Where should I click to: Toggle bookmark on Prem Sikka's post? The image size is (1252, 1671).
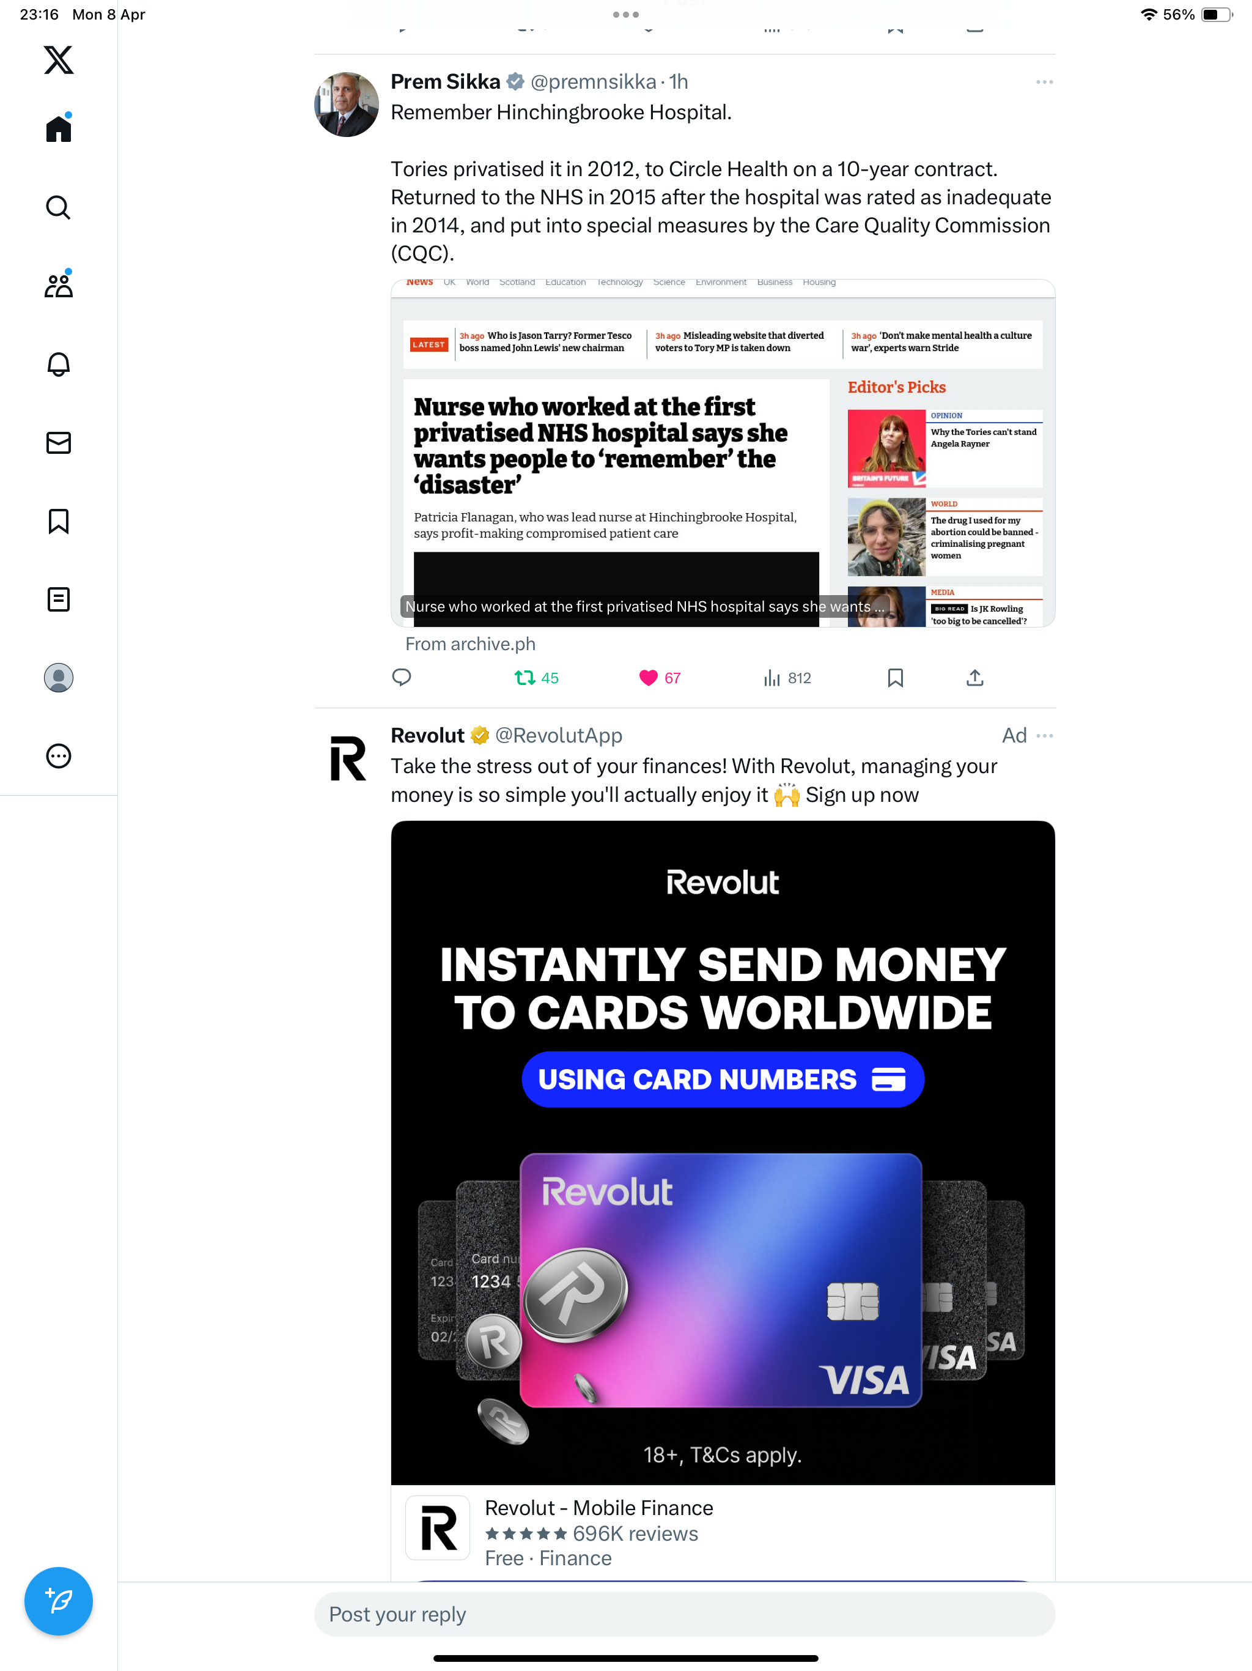click(x=896, y=678)
